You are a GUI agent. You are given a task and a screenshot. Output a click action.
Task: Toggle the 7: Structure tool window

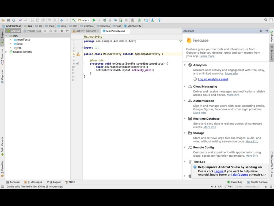click(x=2, y=57)
